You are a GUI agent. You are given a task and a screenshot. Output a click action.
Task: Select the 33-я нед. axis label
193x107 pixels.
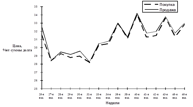coord(99,96)
